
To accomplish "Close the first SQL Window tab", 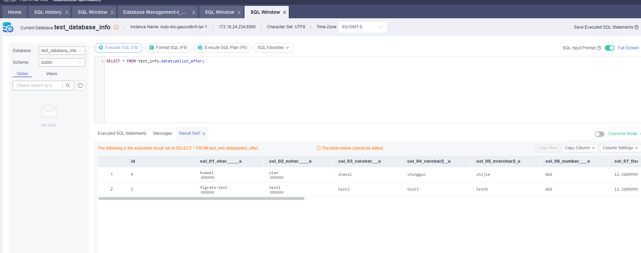I will [112, 12].
